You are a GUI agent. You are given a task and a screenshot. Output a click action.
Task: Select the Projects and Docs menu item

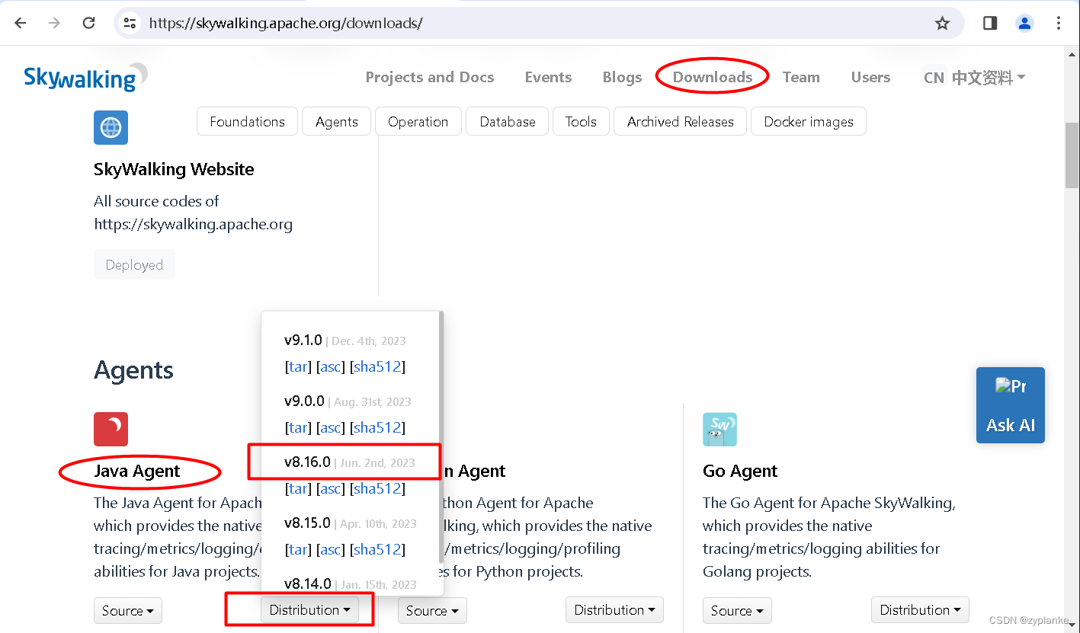(429, 77)
